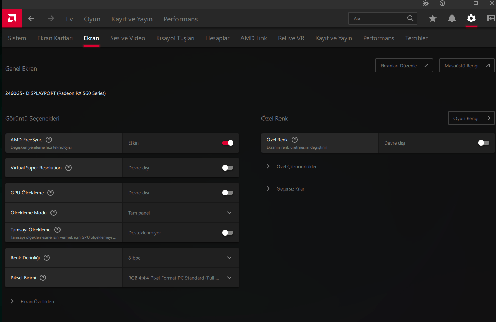This screenshot has height=322, width=496.
Task: Switch to Tercihler tab
Action: click(x=416, y=38)
